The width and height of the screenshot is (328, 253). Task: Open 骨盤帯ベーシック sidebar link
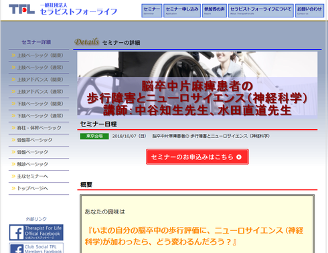coord(39,140)
